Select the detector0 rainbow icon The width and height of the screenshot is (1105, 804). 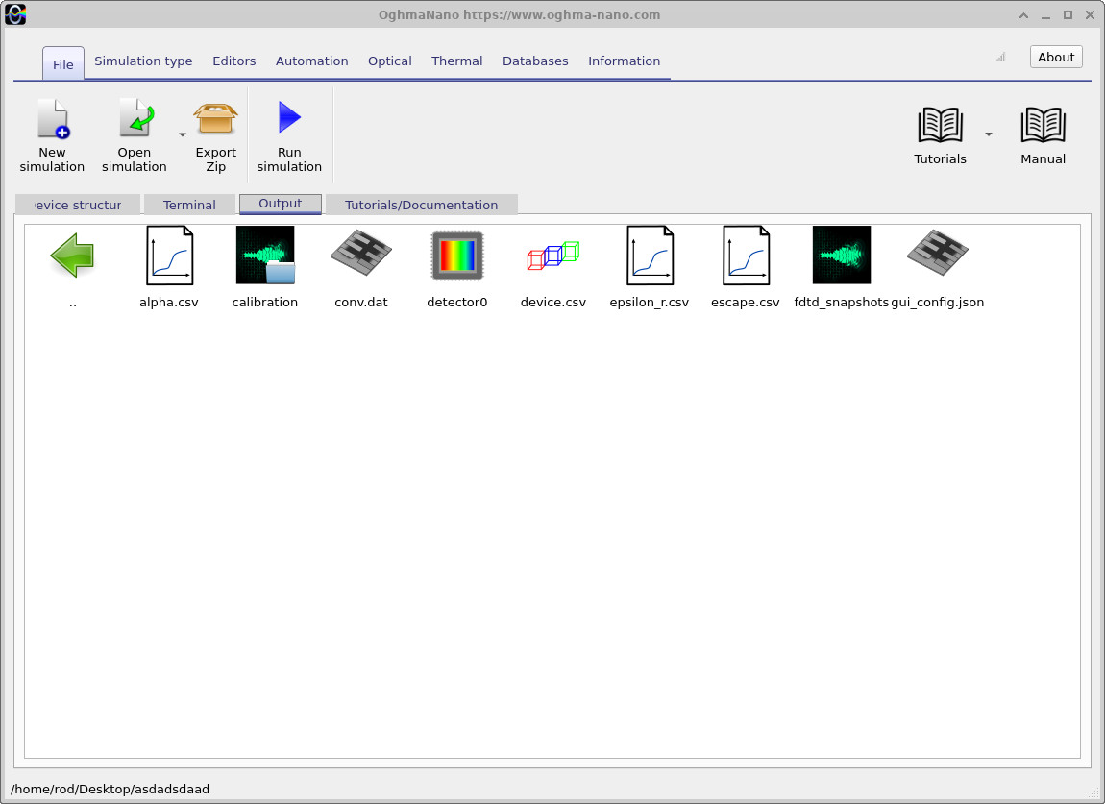pyautogui.click(x=456, y=256)
